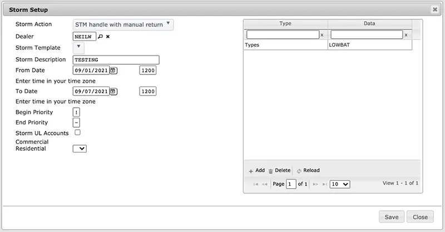
Task: Clear the Data filter with its x
Action: [x=406, y=35]
